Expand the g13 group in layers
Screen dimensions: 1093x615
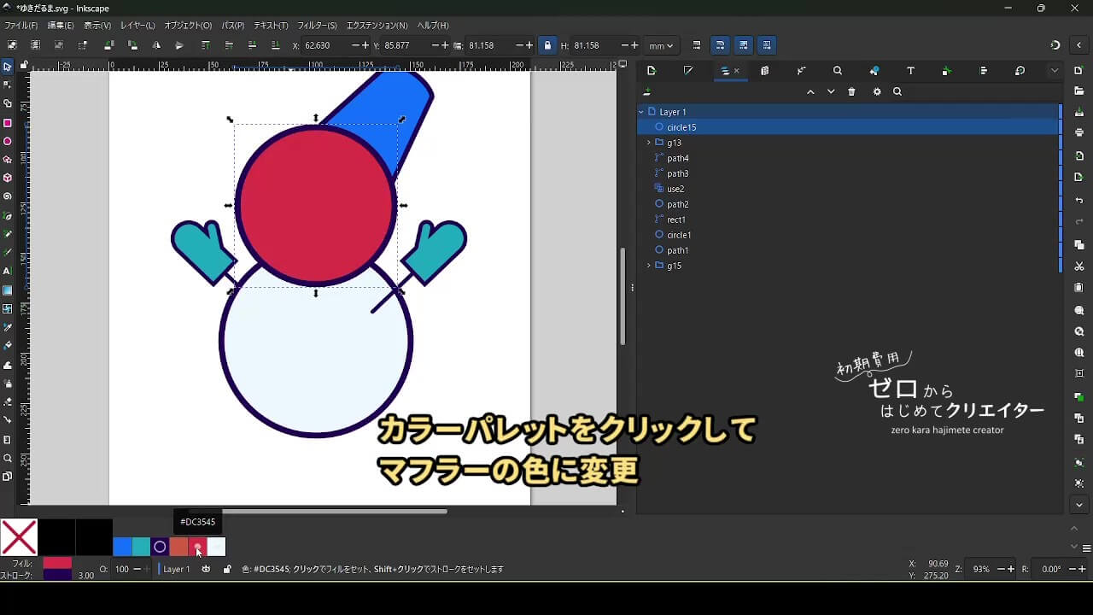click(649, 143)
